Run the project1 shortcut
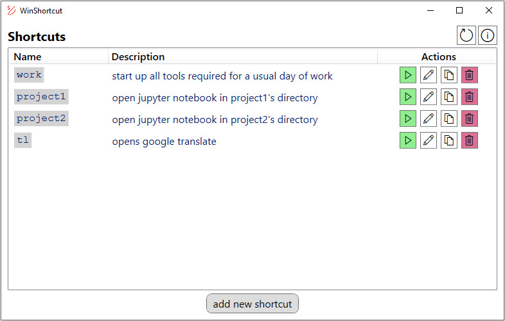Viewport: 505px width, 321px height. pos(408,97)
